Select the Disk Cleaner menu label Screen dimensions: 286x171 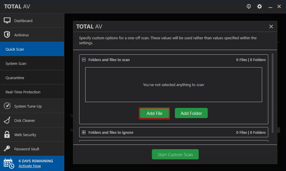click(24, 120)
